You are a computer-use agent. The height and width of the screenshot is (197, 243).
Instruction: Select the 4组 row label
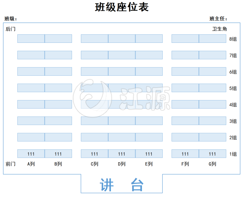(233, 105)
